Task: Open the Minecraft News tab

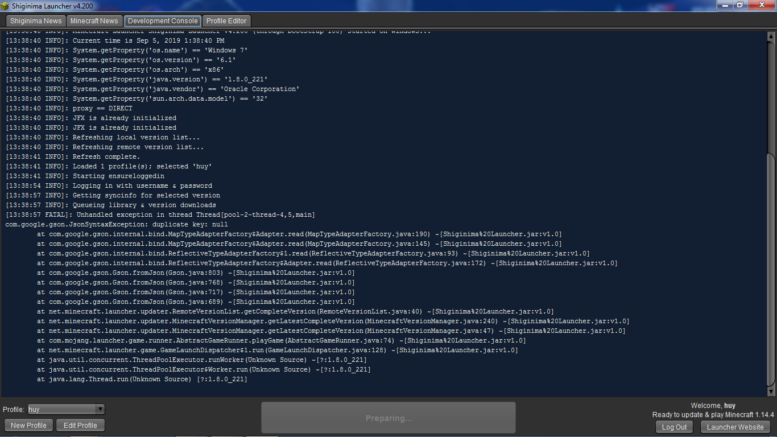Action: (94, 21)
